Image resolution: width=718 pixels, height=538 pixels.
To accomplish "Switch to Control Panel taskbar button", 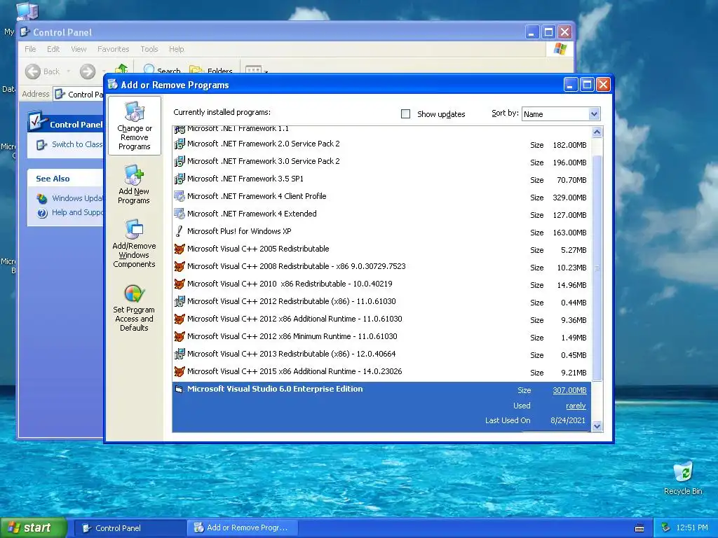I will tap(130, 528).
